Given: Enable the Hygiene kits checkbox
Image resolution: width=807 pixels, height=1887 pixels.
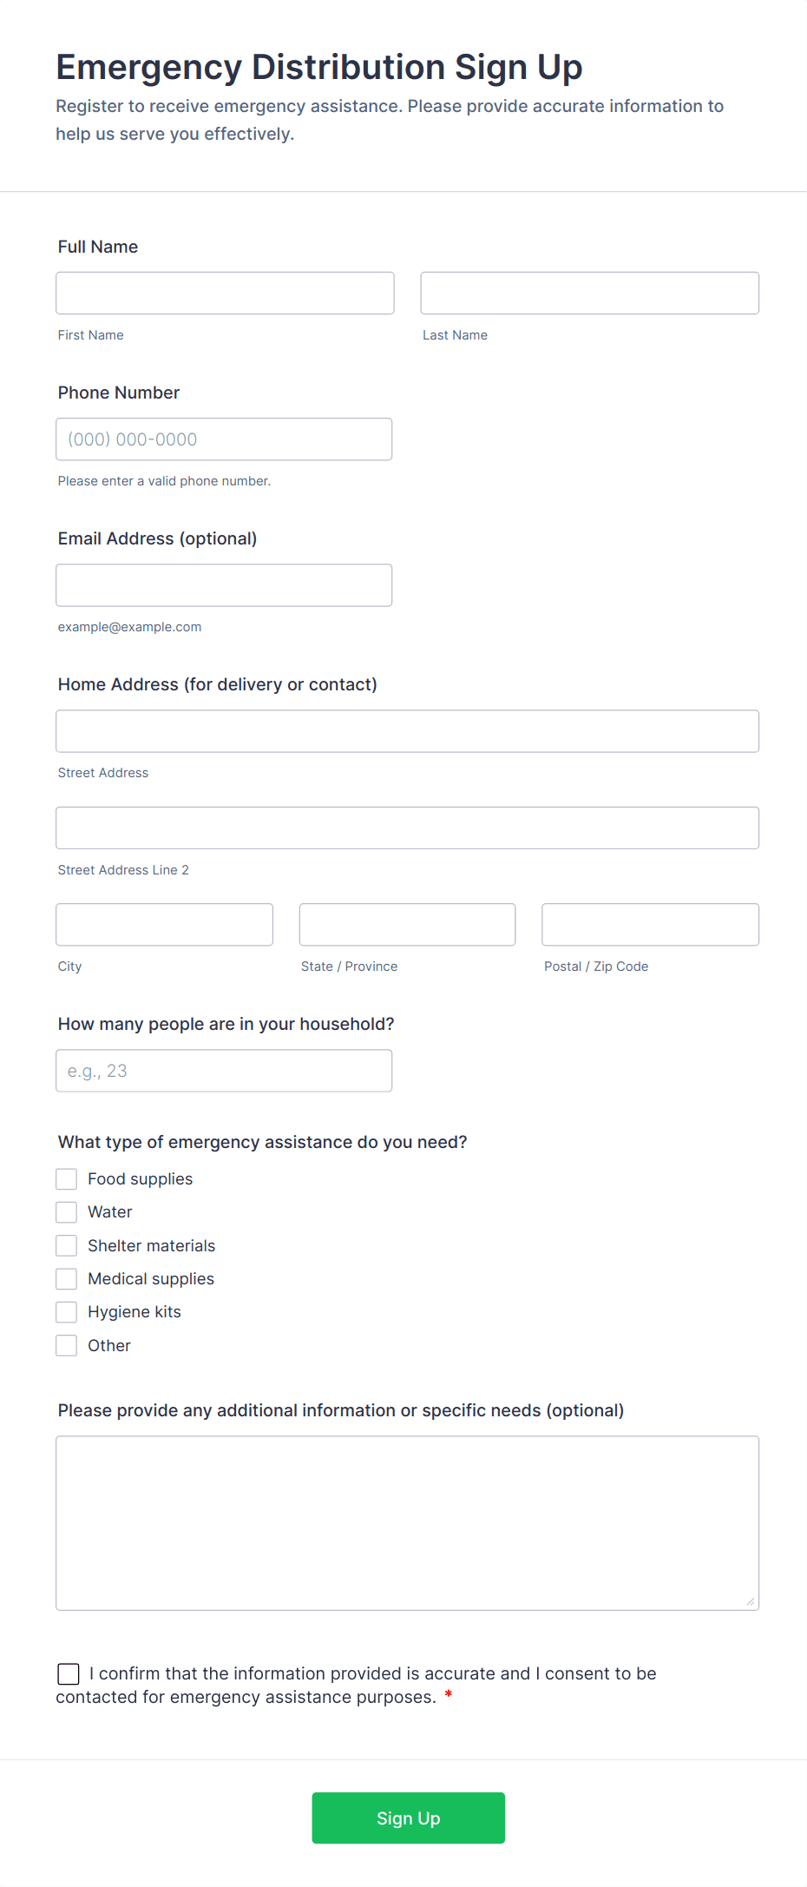Looking at the screenshot, I should (x=66, y=1311).
